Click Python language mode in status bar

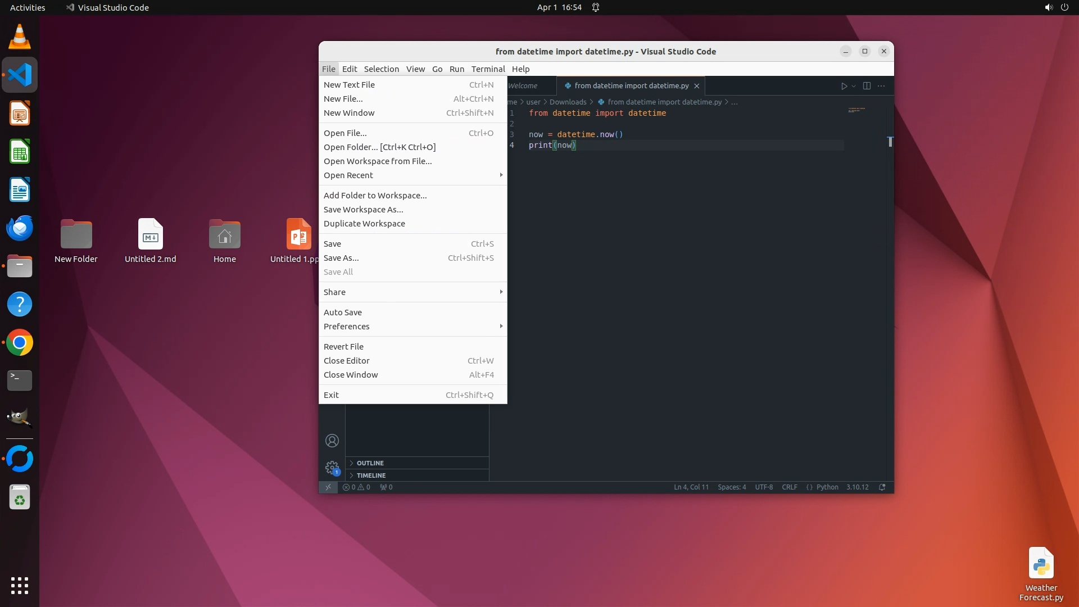click(827, 487)
